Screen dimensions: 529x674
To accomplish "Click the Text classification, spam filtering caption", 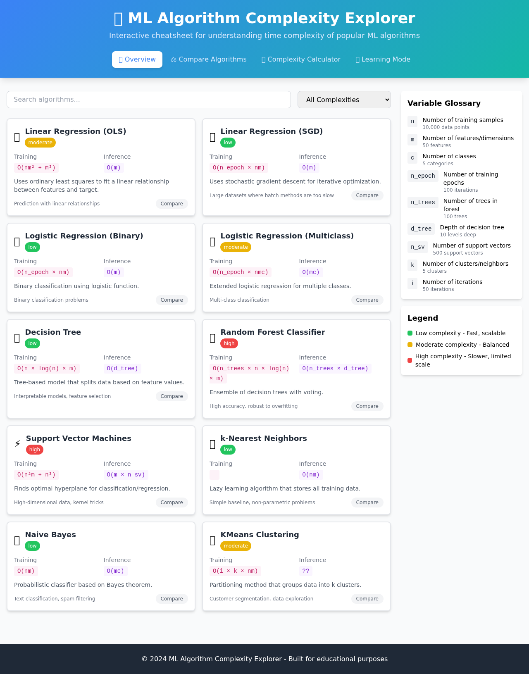I will pos(55,599).
